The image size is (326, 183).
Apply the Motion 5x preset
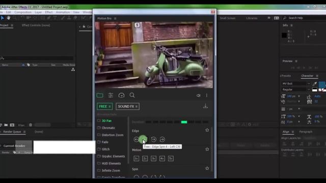171,159
